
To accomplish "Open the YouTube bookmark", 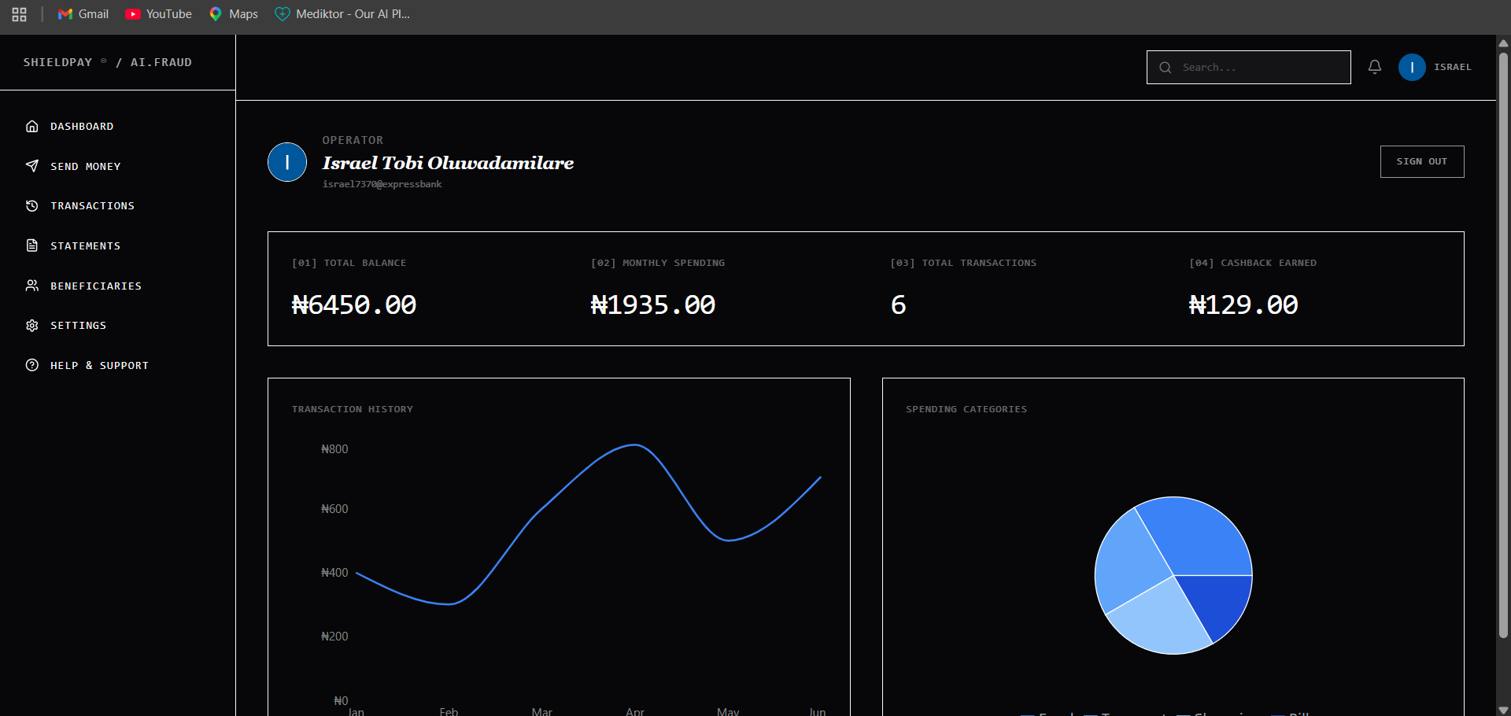I will tap(158, 14).
